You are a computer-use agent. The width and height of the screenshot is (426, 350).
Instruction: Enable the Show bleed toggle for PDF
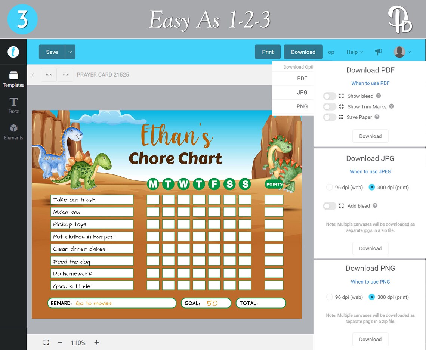click(328, 96)
